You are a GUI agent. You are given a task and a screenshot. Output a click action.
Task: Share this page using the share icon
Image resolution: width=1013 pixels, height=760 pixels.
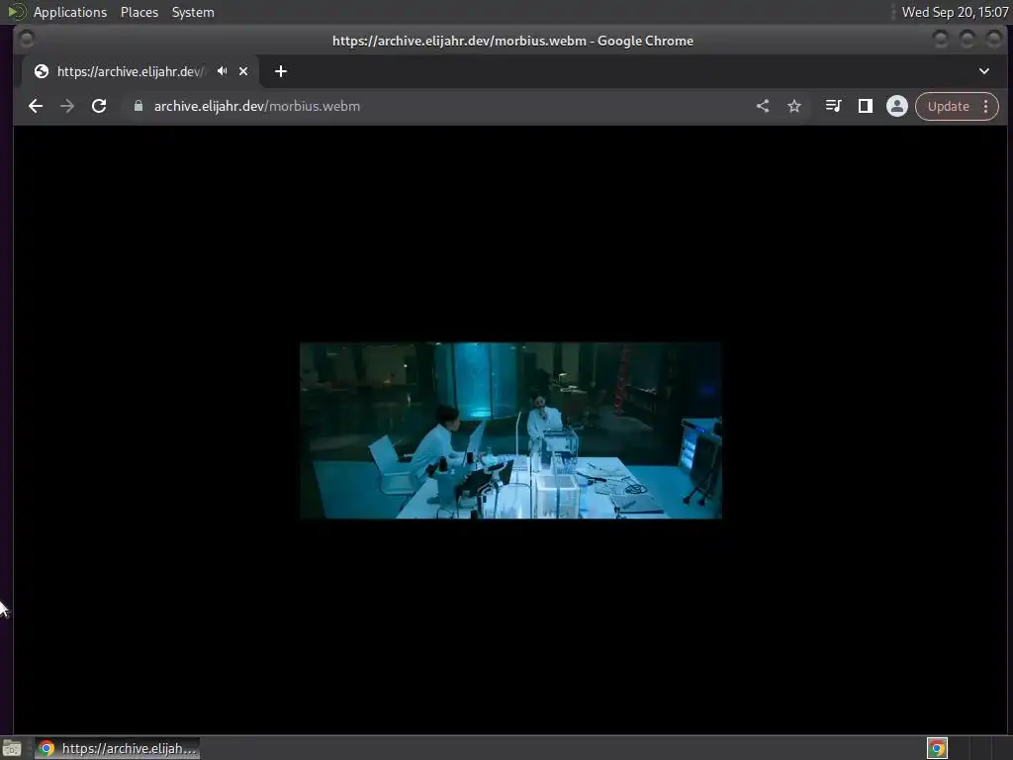coord(763,106)
